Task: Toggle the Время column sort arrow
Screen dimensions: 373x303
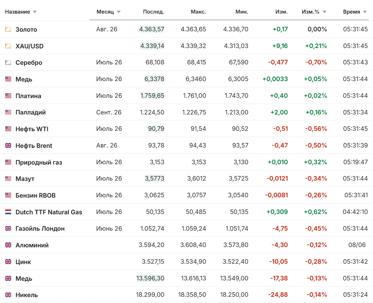Action: point(365,12)
